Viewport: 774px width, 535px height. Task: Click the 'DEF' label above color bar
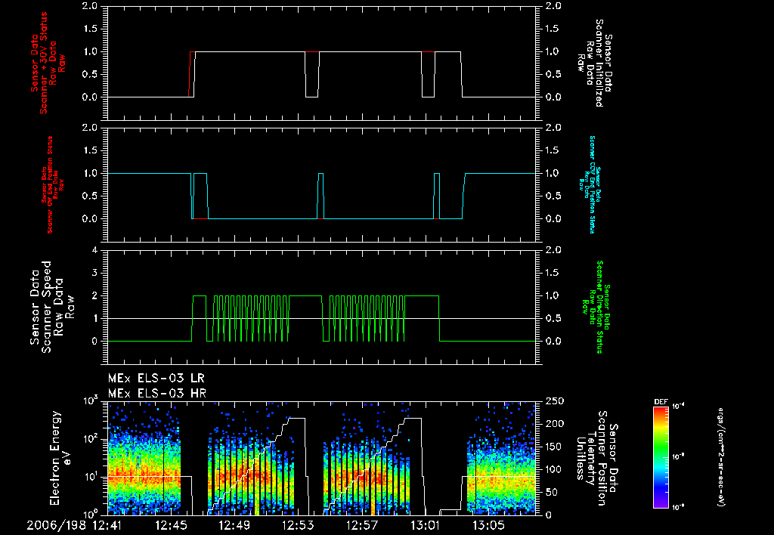tap(661, 402)
